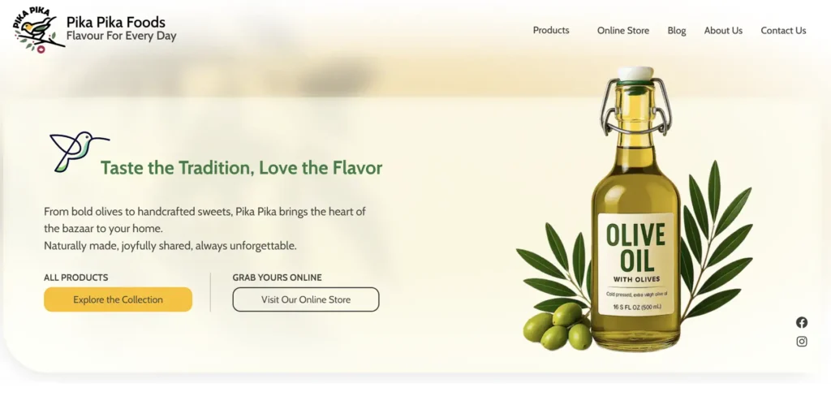Click the olive branch leaves right of bottle
This screenshot has height=396, width=831.
click(x=716, y=239)
